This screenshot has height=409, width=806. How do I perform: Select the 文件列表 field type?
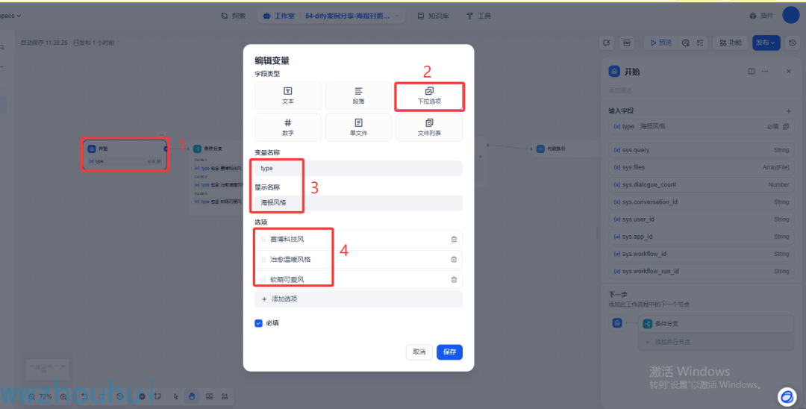(x=429, y=128)
